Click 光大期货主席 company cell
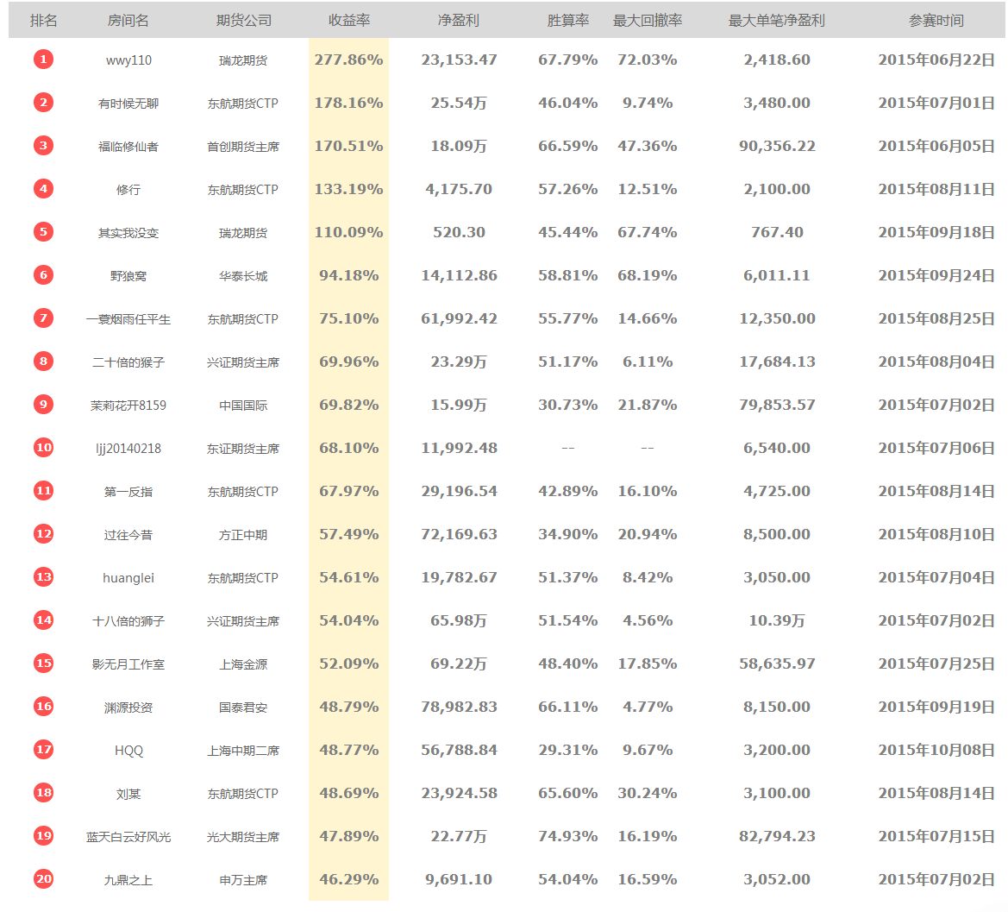The width and height of the screenshot is (1008, 912). tap(243, 837)
